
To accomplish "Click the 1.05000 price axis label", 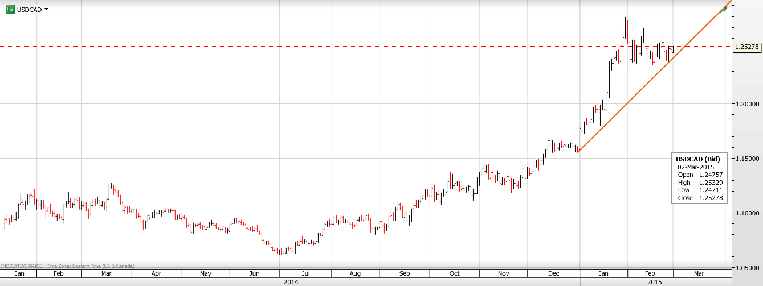I will pos(748,267).
